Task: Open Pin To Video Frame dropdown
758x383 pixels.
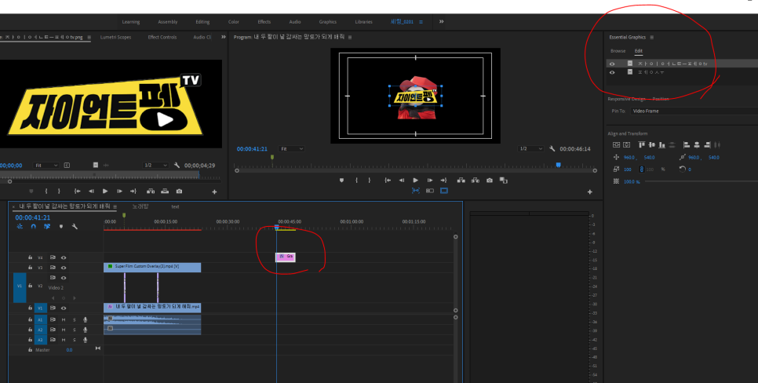Action: tap(694, 111)
